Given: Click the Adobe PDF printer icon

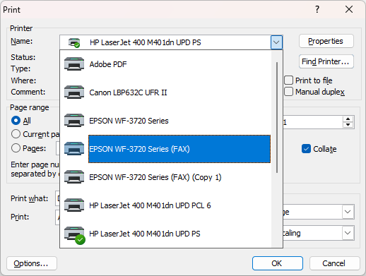Looking at the screenshot, I should [x=74, y=64].
